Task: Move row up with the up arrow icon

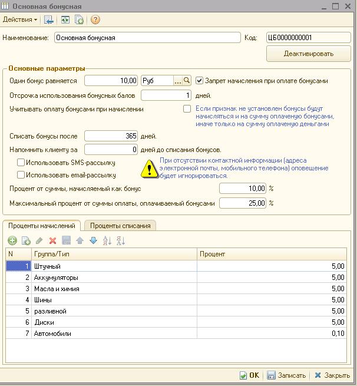Action: (80, 240)
